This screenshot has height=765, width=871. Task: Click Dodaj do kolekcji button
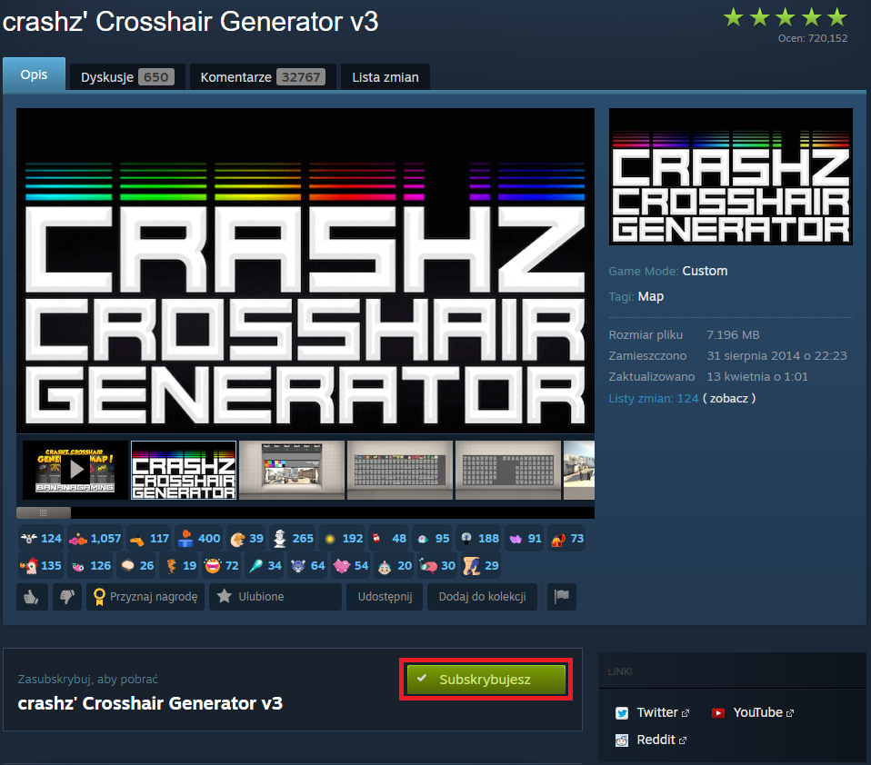pyautogui.click(x=482, y=597)
